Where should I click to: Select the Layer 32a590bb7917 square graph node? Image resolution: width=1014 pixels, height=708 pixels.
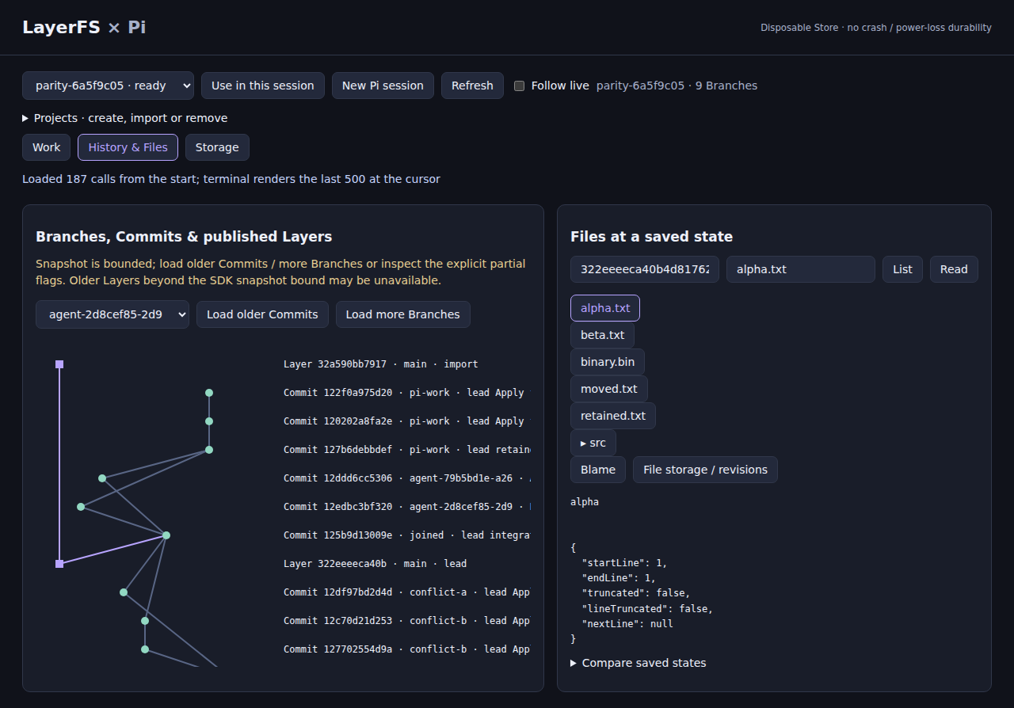[x=59, y=364]
